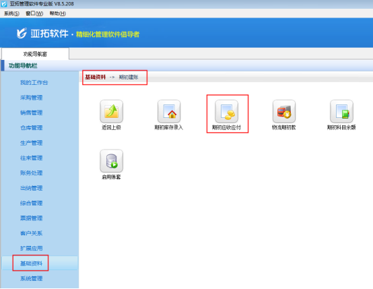Select 仓库管理 in the sidebar
The height and width of the screenshot is (289, 373).
[x=32, y=128]
